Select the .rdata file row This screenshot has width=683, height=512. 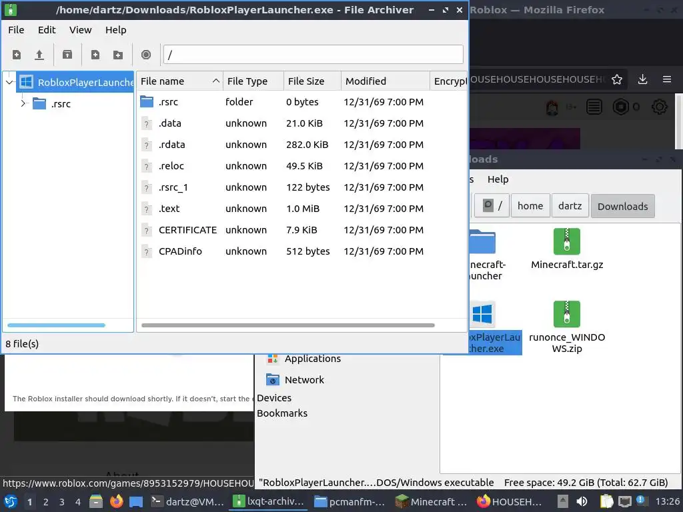(x=301, y=145)
